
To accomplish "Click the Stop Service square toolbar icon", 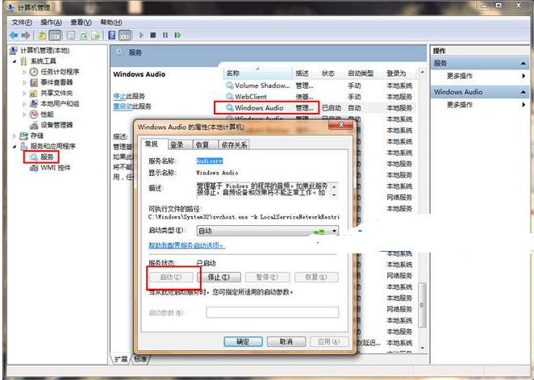I will [153, 35].
